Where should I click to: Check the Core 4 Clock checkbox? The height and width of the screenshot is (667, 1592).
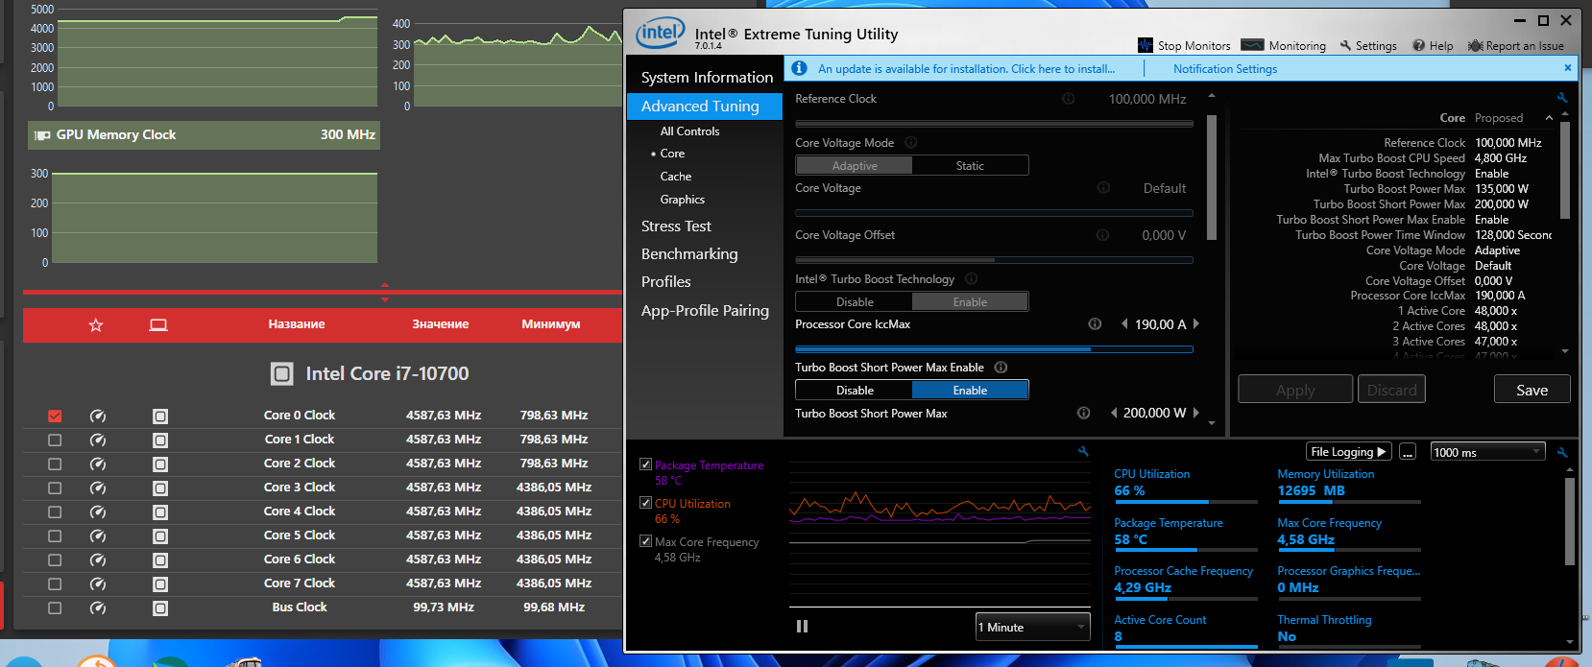(x=55, y=512)
